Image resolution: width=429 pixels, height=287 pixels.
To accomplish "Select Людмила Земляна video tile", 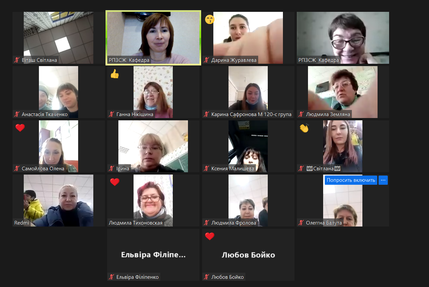I will (x=343, y=92).
